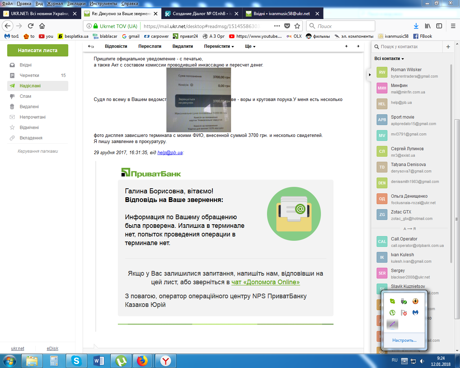Click the Firefox reload page icon
Image resolution: width=460 pixels, height=368 pixels.
(x=31, y=26)
